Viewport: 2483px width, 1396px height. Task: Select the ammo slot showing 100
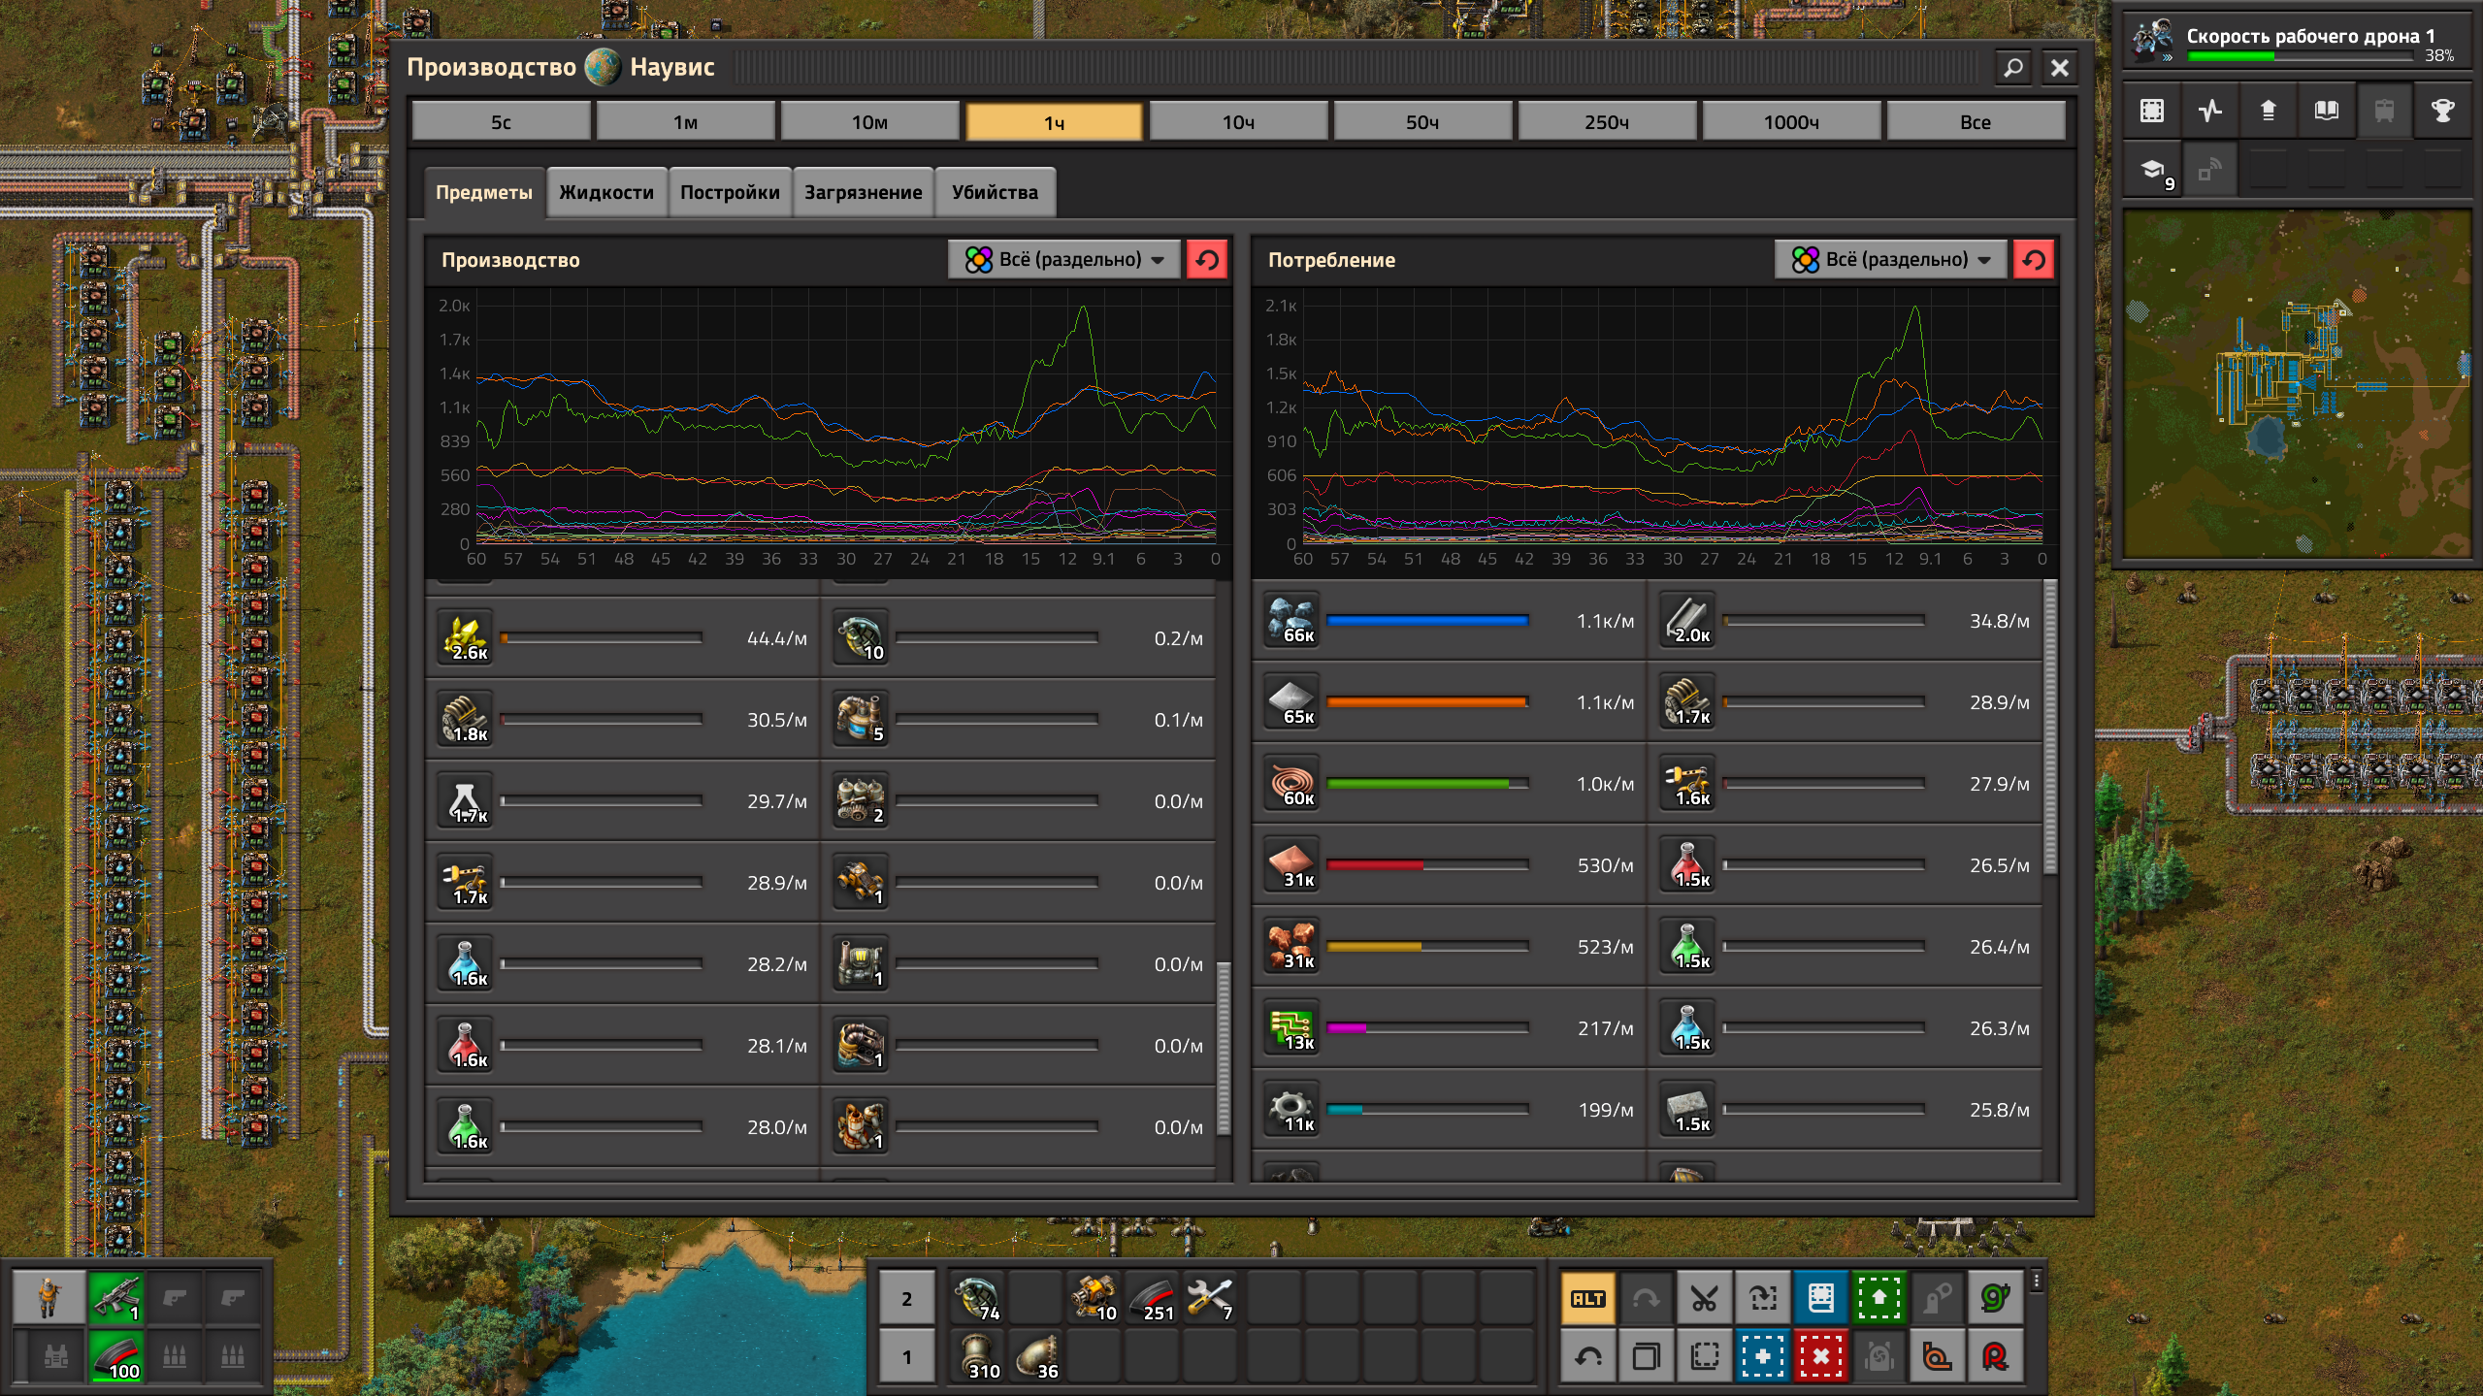[116, 1356]
